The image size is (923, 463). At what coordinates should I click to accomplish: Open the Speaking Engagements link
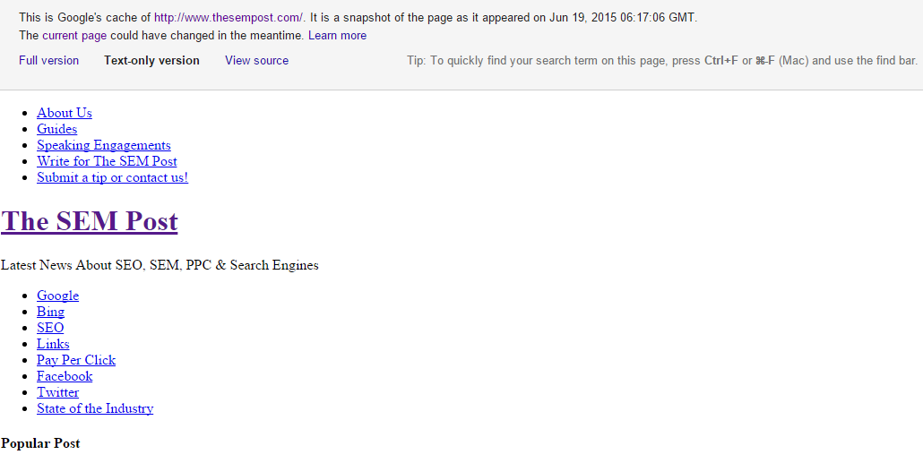click(103, 145)
